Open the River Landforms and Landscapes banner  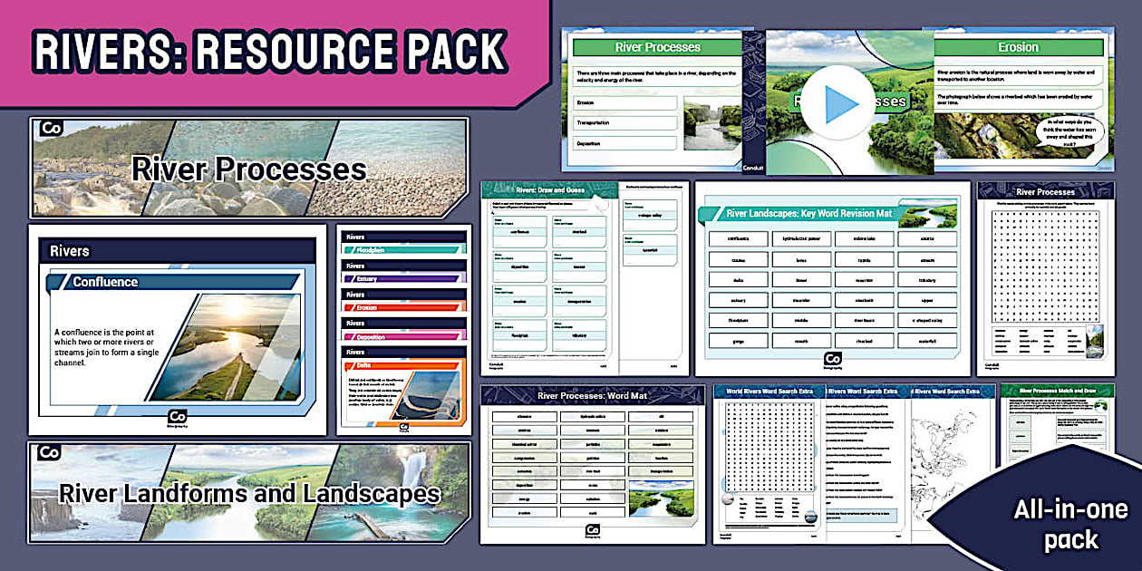[249, 493]
